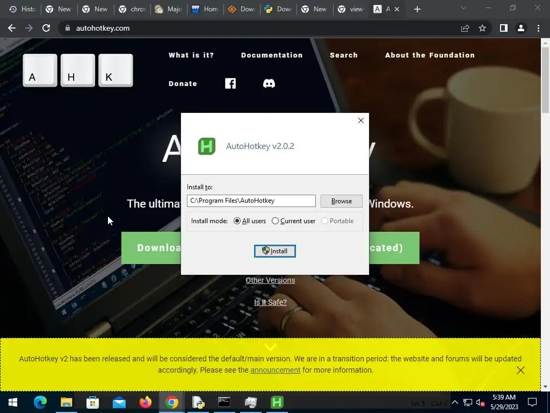Click the Install button in AutoHotkey setup
This screenshot has height=413, width=550.
pos(274,251)
